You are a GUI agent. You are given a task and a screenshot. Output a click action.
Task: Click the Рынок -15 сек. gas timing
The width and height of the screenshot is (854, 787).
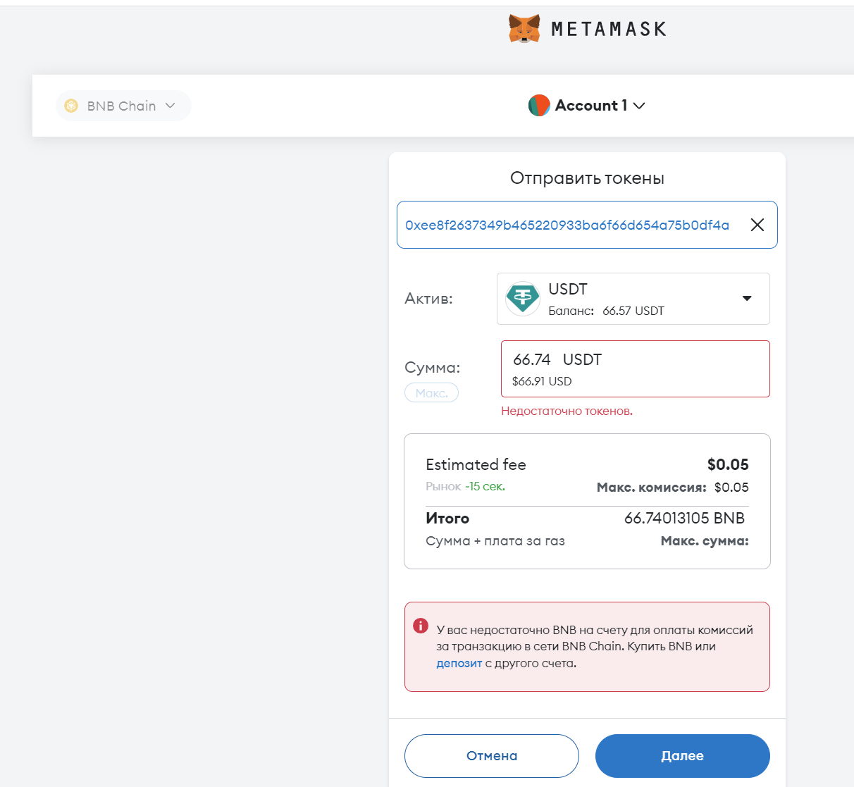coord(465,486)
